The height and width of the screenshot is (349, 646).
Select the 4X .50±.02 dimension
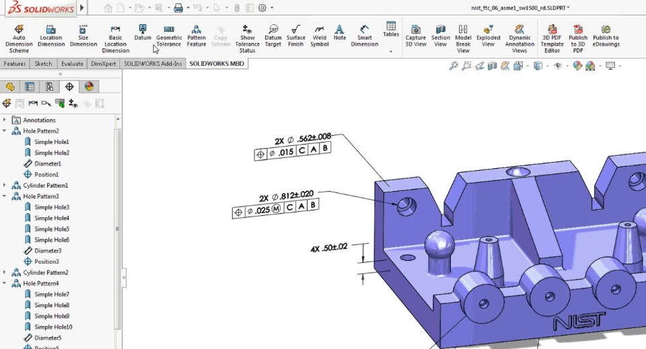[x=329, y=248]
